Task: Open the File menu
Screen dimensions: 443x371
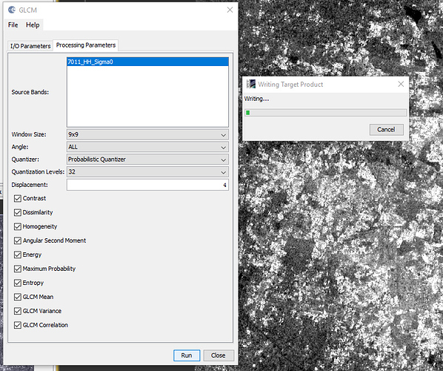Action: (x=13, y=25)
